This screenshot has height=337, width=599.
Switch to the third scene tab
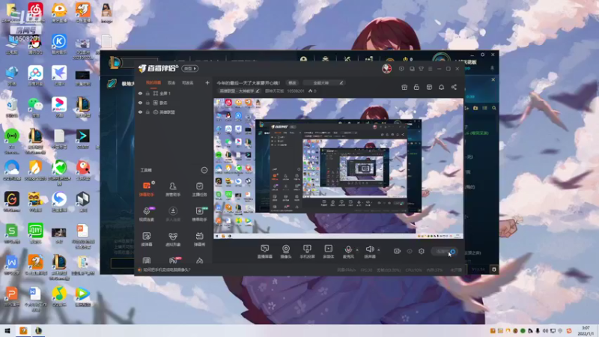coord(188,83)
